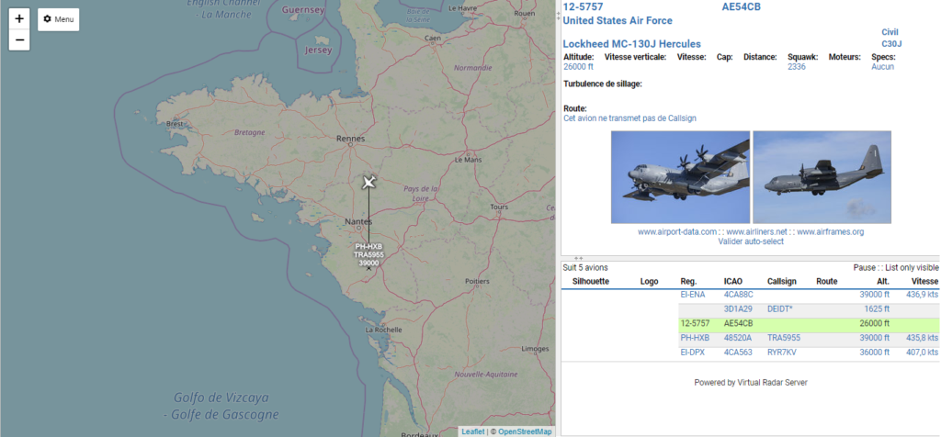Click the Civil label in detail panel
The height and width of the screenshot is (437, 941).
tap(890, 32)
